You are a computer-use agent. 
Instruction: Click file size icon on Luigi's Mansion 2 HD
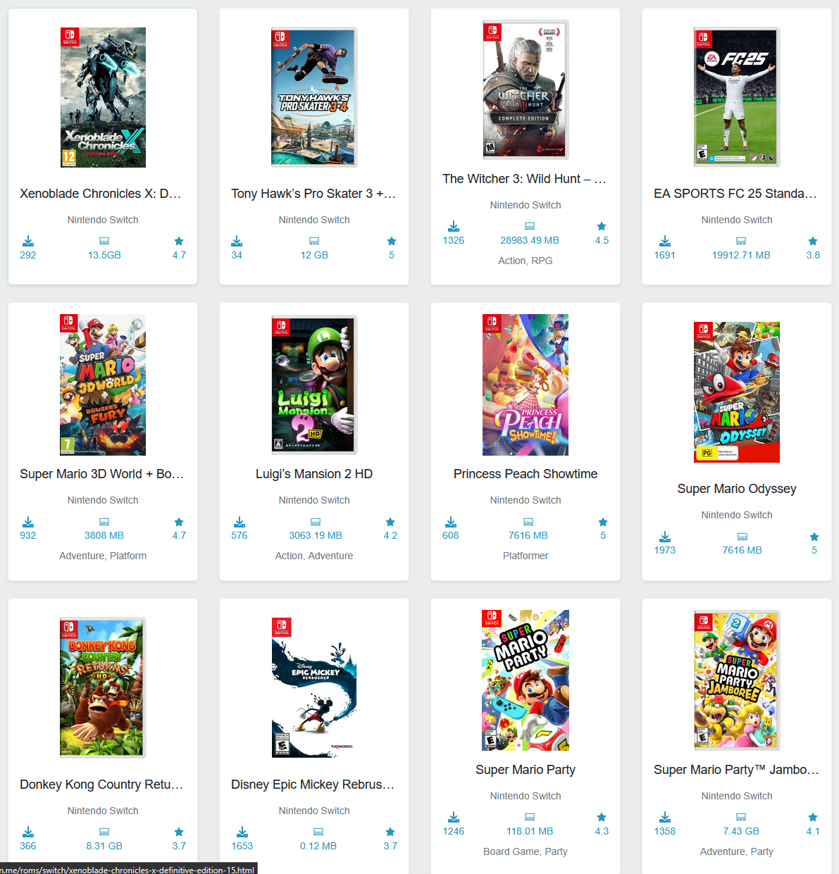(316, 522)
